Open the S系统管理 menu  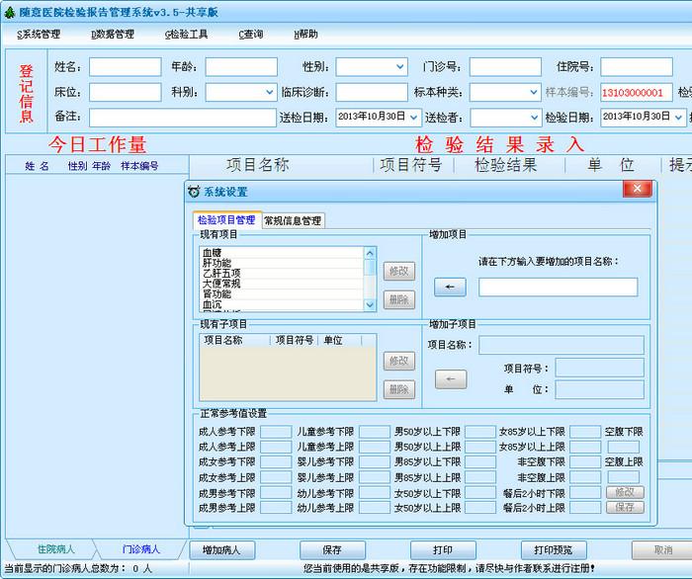[39, 34]
